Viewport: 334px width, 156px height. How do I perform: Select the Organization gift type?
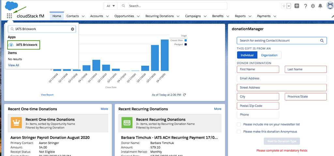coord(269,55)
